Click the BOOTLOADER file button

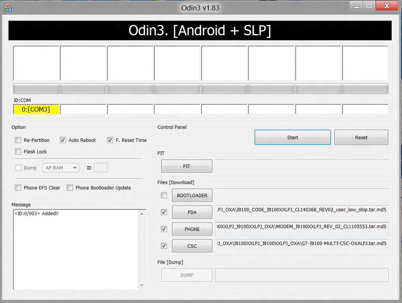click(192, 196)
